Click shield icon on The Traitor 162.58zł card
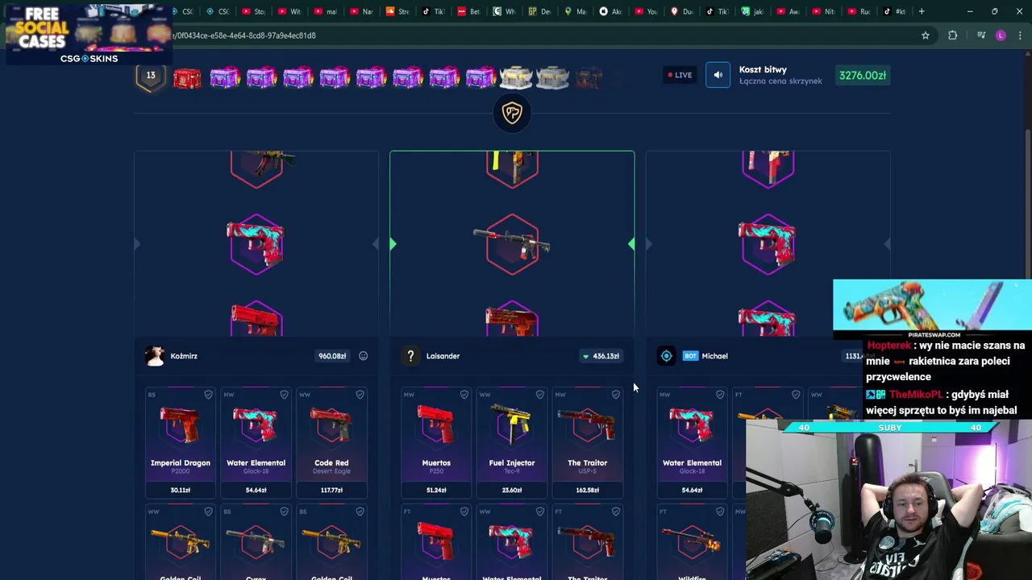The width and height of the screenshot is (1032, 580). click(615, 395)
